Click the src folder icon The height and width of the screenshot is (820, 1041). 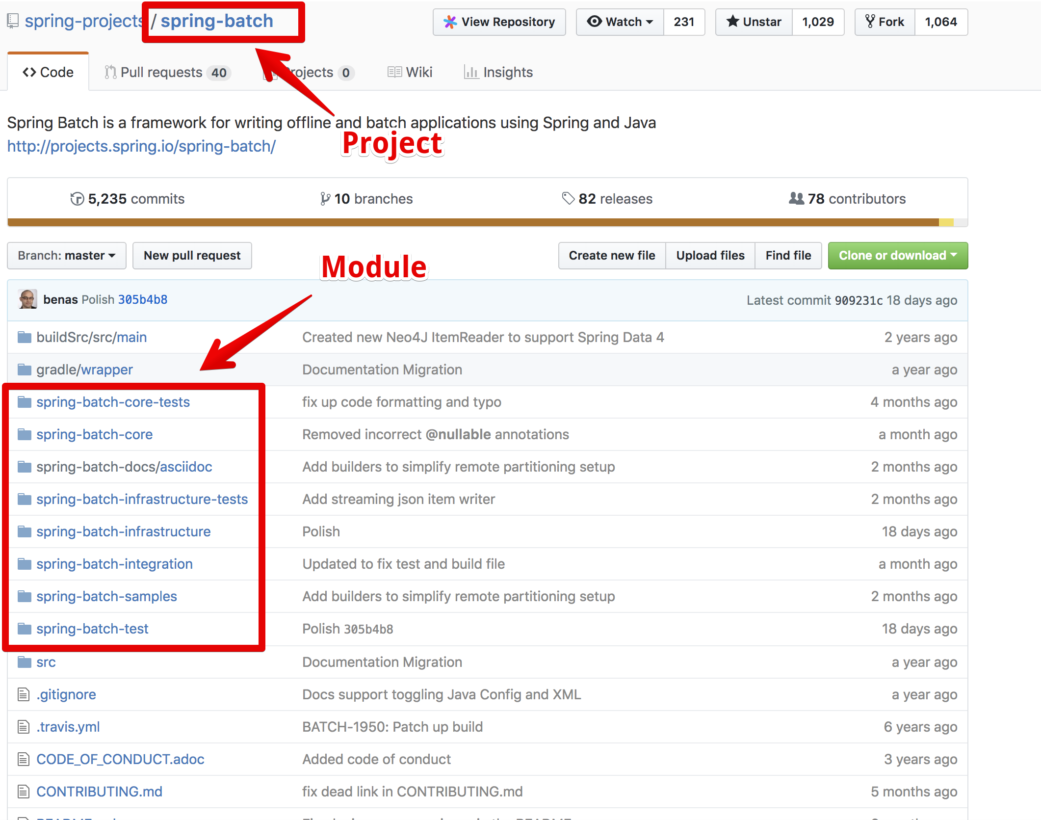point(24,662)
